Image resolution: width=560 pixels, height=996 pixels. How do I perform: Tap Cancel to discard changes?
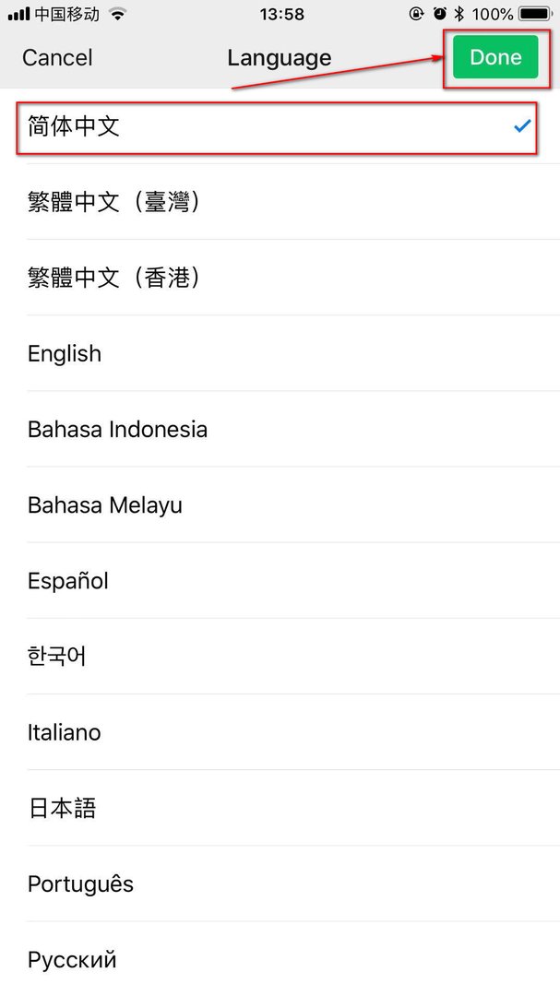[56, 57]
